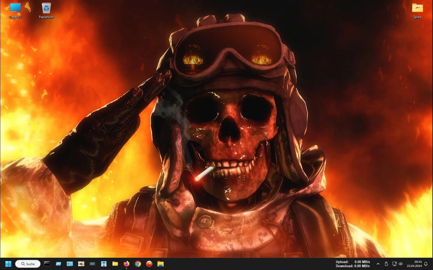Open the red swirl app in taskbar
The width and height of the screenshot is (433, 270).
coord(149,264)
